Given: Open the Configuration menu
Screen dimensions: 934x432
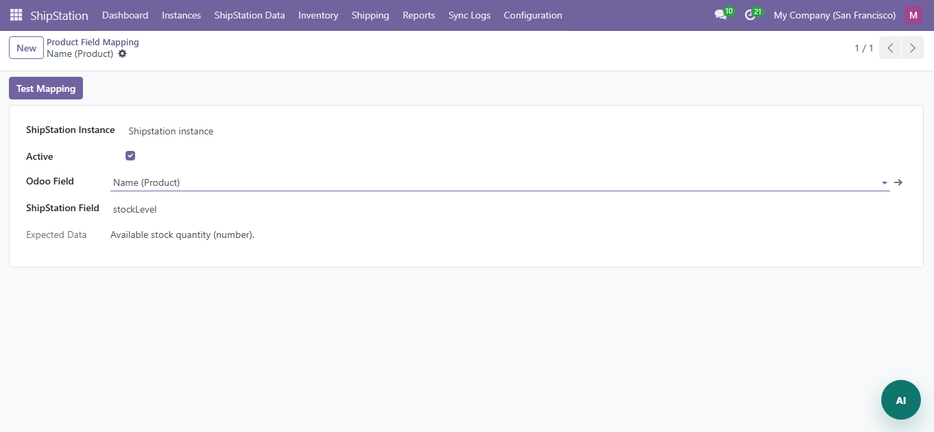Looking at the screenshot, I should coord(532,15).
